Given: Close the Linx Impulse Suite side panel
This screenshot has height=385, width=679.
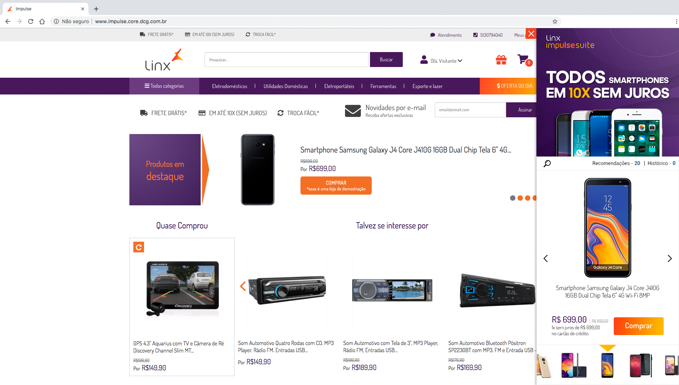Looking at the screenshot, I should click(x=531, y=34).
